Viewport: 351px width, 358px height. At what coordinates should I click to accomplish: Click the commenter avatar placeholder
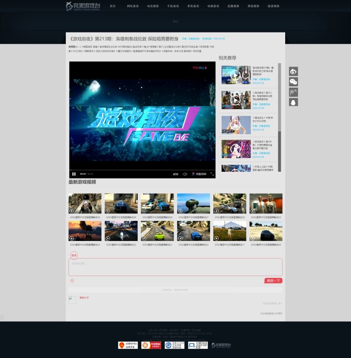click(x=72, y=300)
